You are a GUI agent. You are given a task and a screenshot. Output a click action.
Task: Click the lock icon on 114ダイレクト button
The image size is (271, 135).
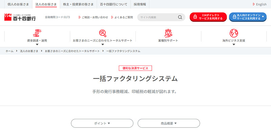point(195,17)
